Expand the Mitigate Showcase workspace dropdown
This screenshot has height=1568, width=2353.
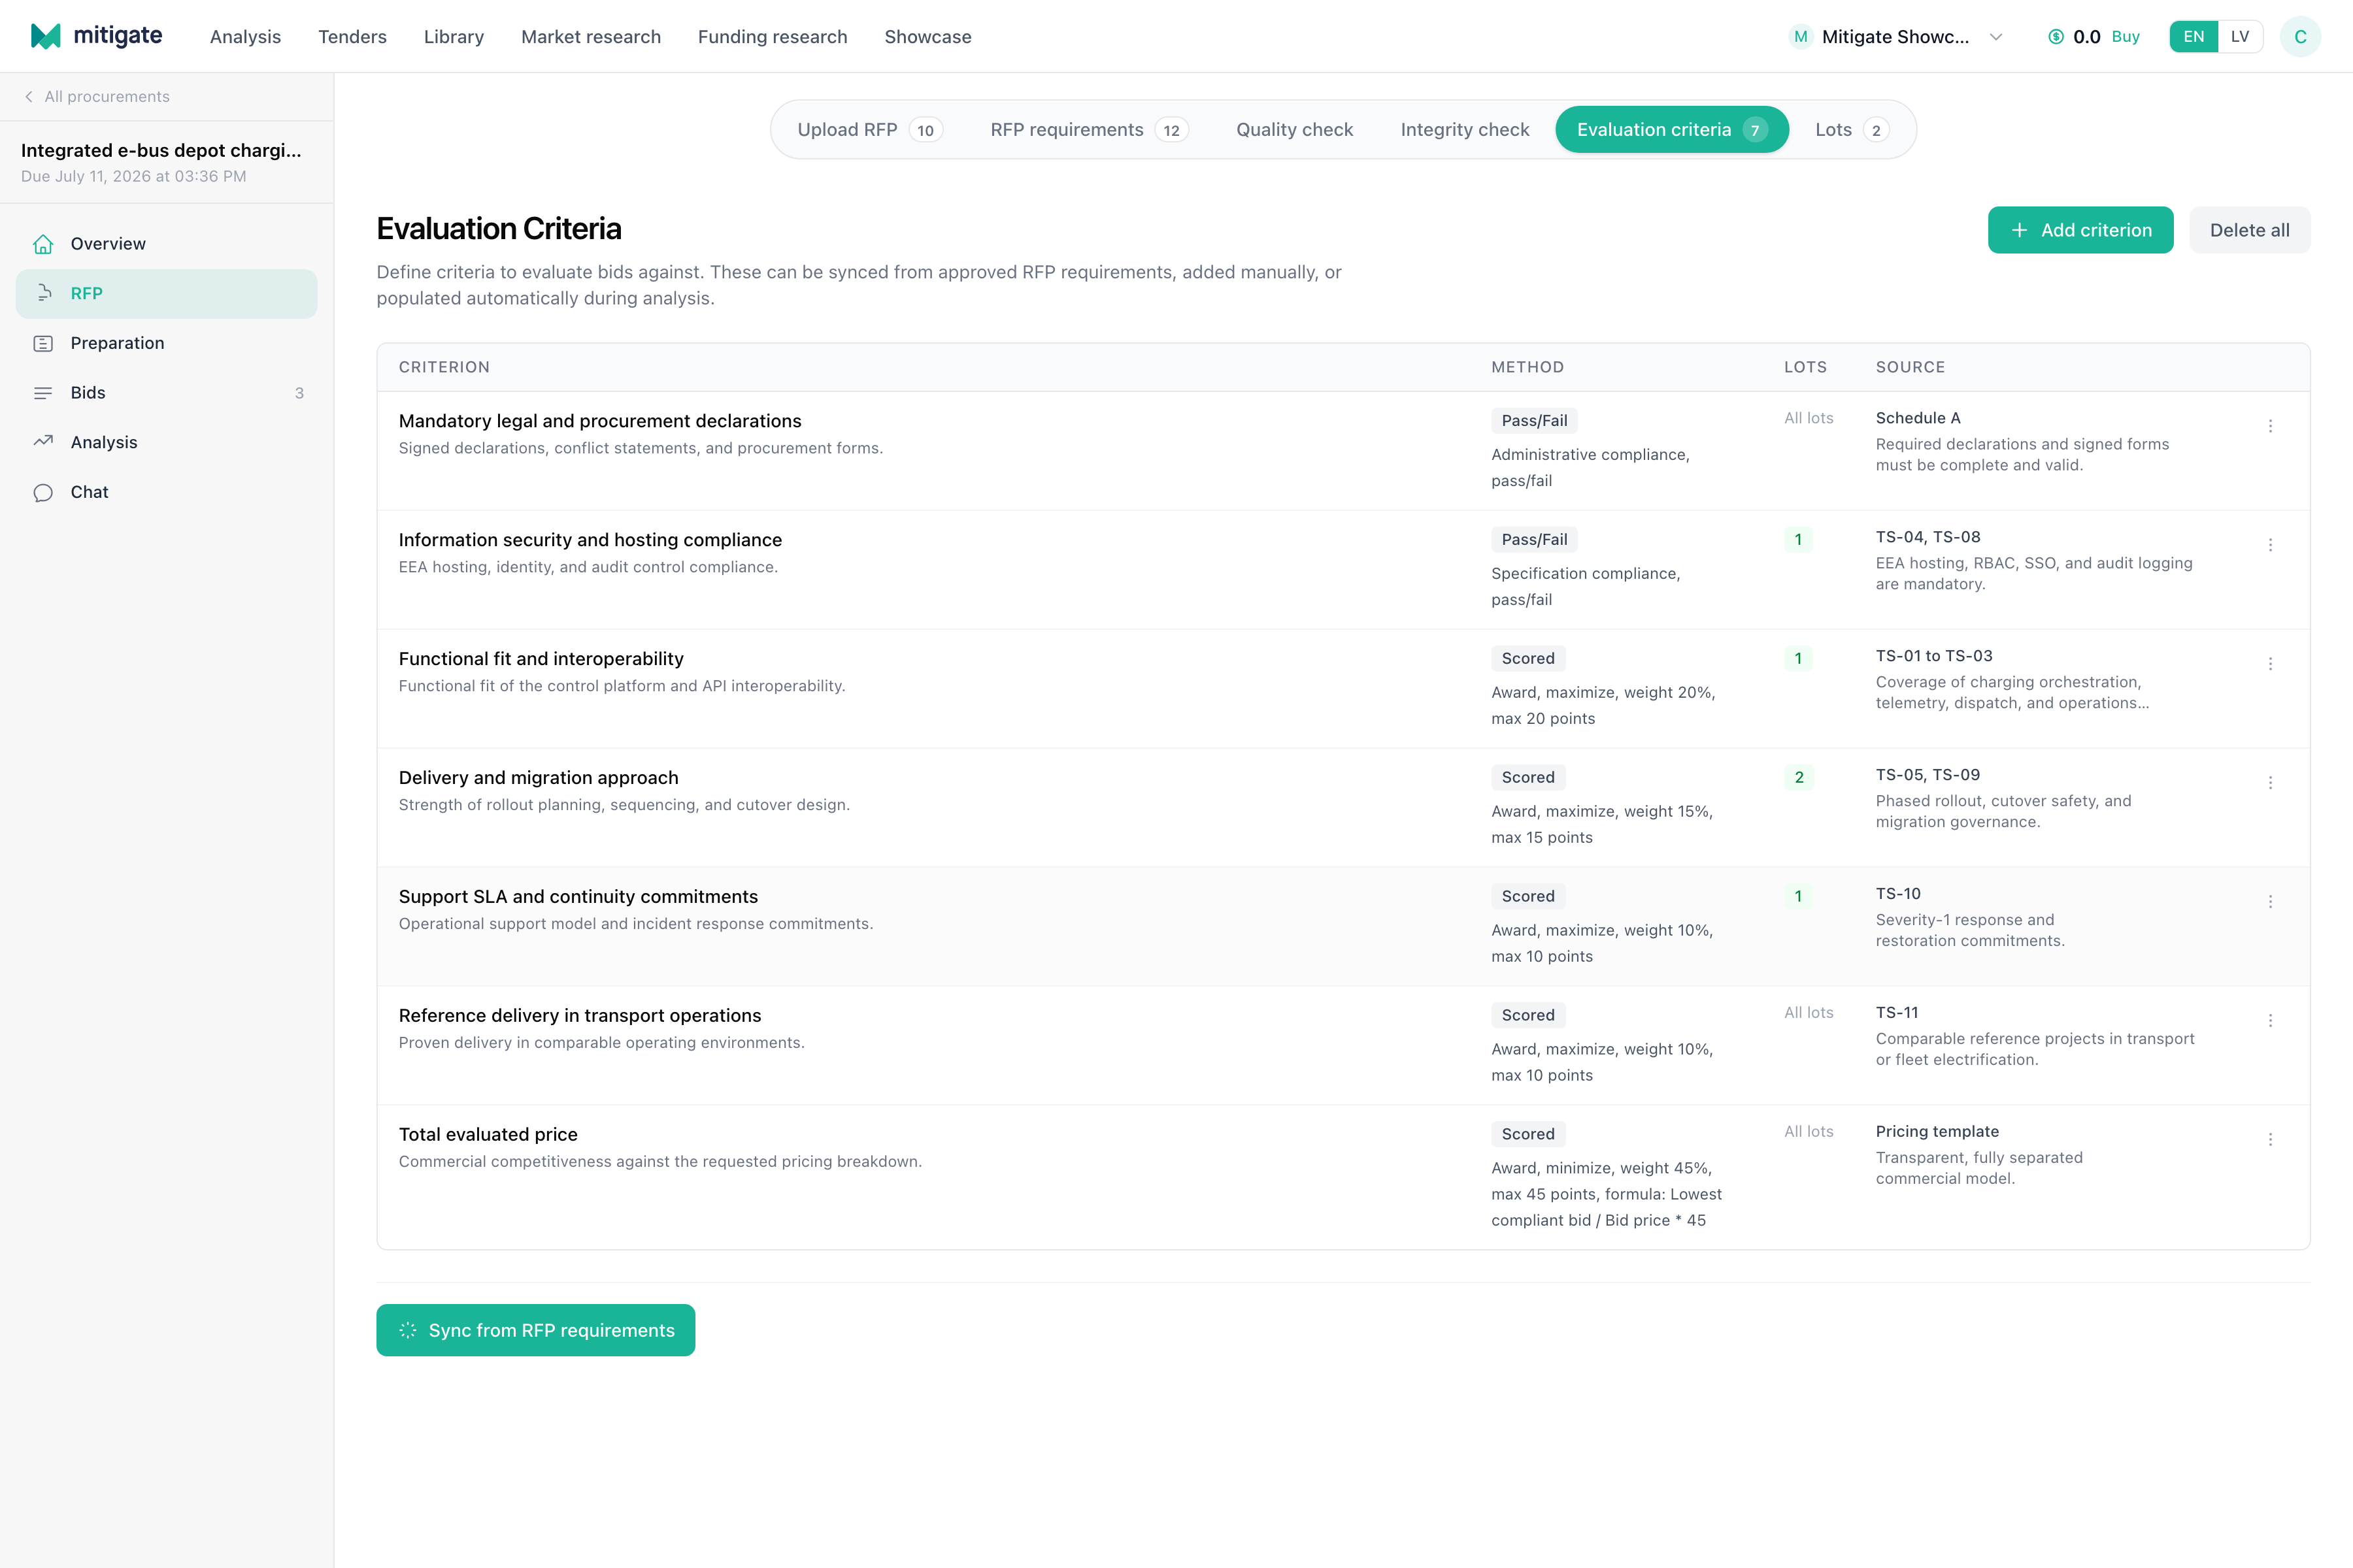[1996, 37]
